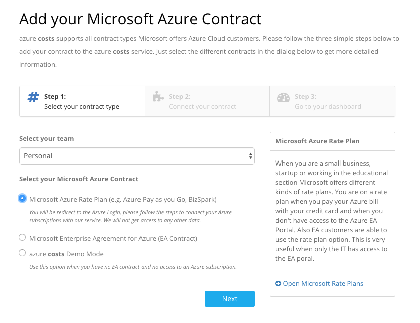Enable azure costs Demo Mode
This screenshot has height=323, width=420.
(22, 252)
